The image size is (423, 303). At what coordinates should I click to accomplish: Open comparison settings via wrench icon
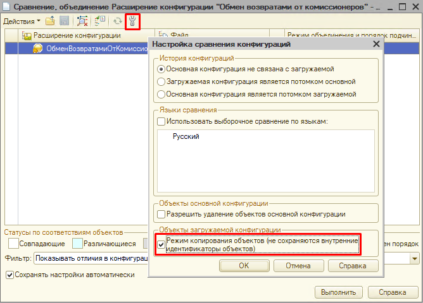point(132,21)
